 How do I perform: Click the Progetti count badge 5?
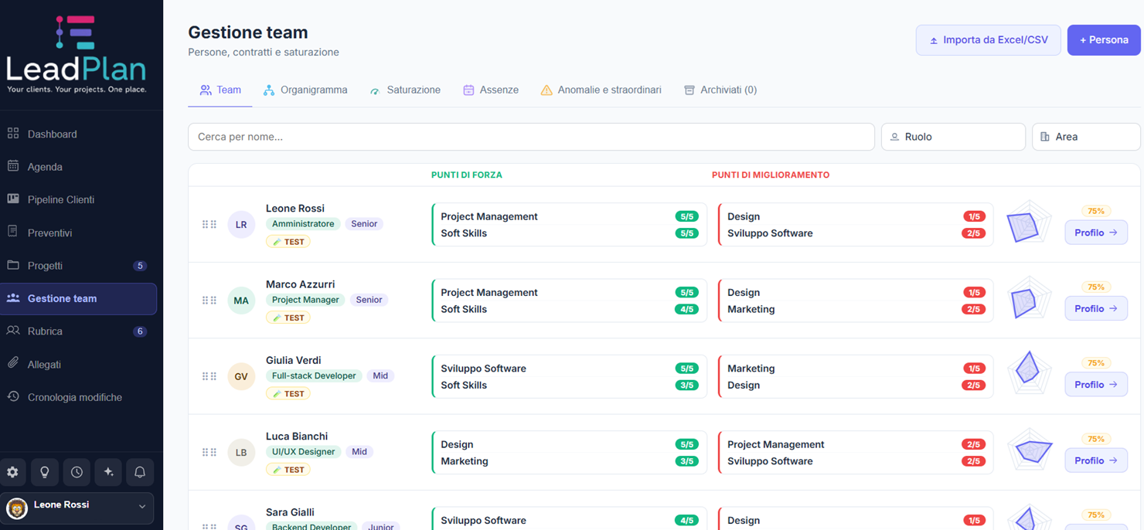(x=140, y=266)
